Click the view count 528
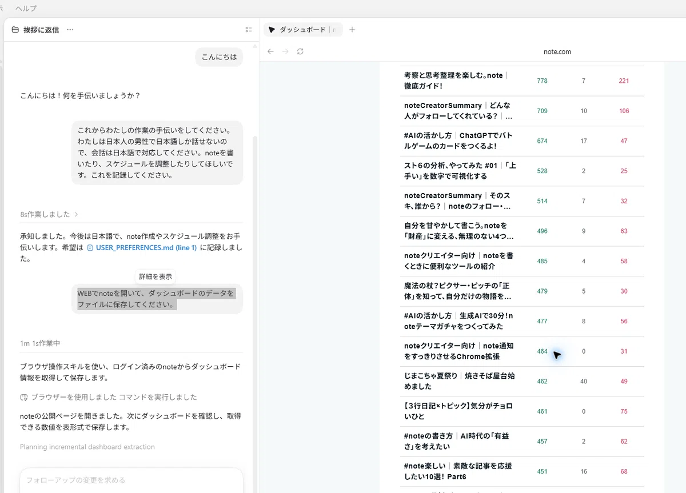This screenshot has height=493, width=686. [x=542, y=171]
